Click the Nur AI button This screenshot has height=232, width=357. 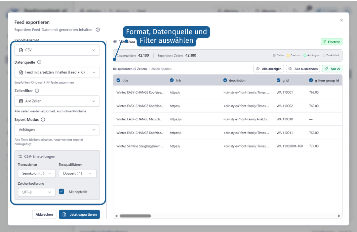point(332,69)
